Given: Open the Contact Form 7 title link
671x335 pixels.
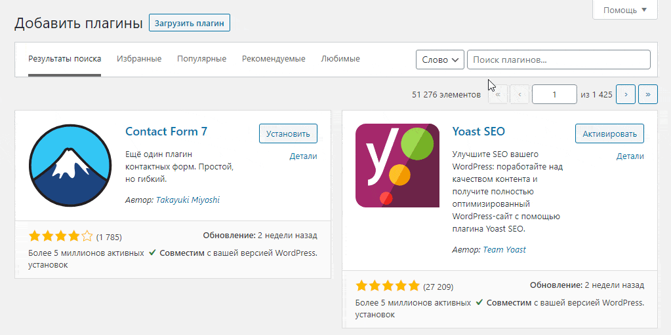Looking at the screenshot, I should pyautogui.click(x=166, y=132).
